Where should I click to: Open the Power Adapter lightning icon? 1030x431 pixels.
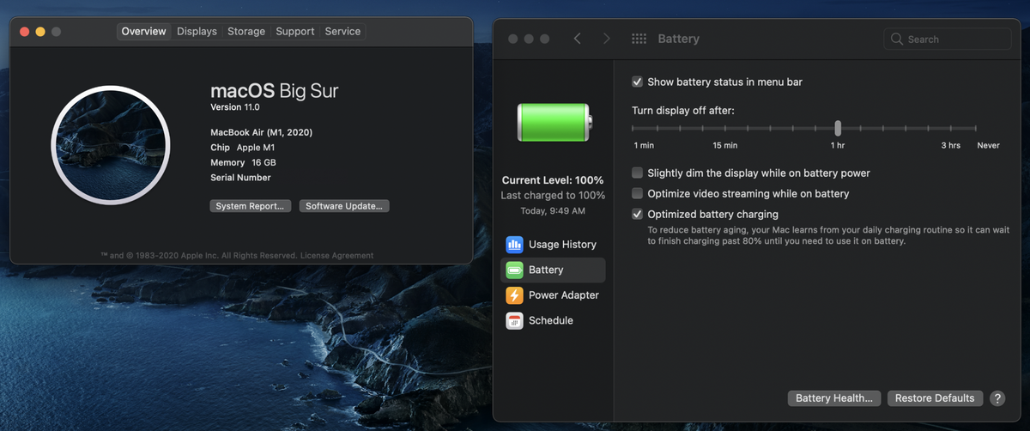click(x=514, y=295)
